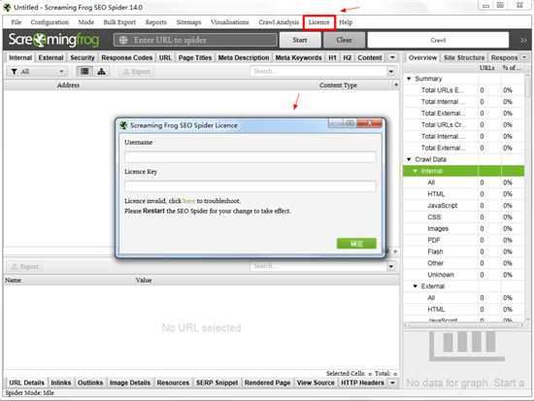Viewport: 534px width, 401px height.
Task: Open the Inlinks bottom tab
Action: pos(61,383)
